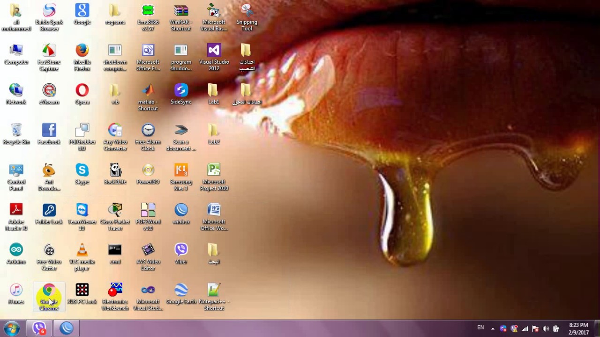
Task: Open Viber from the taskbar
Action: [38, 328]
